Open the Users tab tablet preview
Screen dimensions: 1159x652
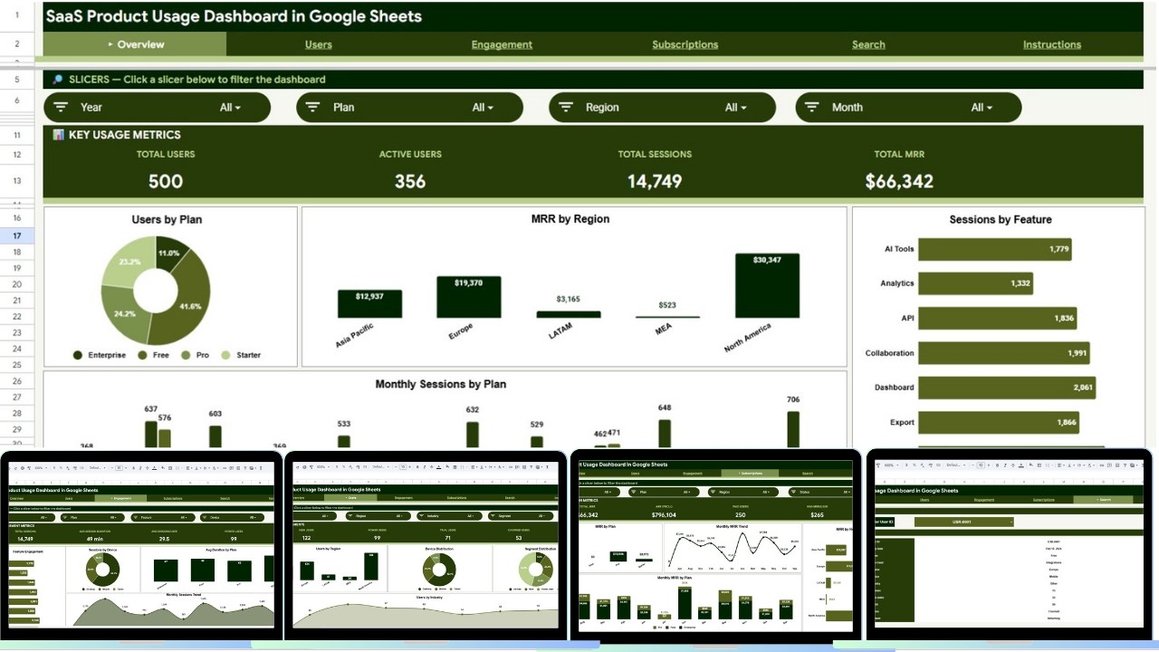(426, 544)
